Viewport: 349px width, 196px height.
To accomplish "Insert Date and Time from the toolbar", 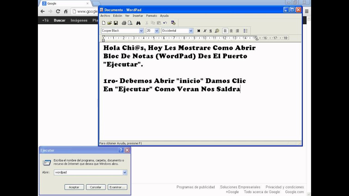I will pos(173,23).
